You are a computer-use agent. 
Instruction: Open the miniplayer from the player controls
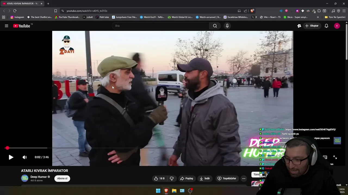pyautogui.click(x=325, y=157)
